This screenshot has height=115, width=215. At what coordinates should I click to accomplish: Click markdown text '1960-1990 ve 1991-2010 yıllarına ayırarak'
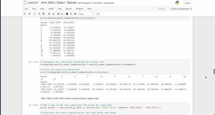[x=59, y=99]
